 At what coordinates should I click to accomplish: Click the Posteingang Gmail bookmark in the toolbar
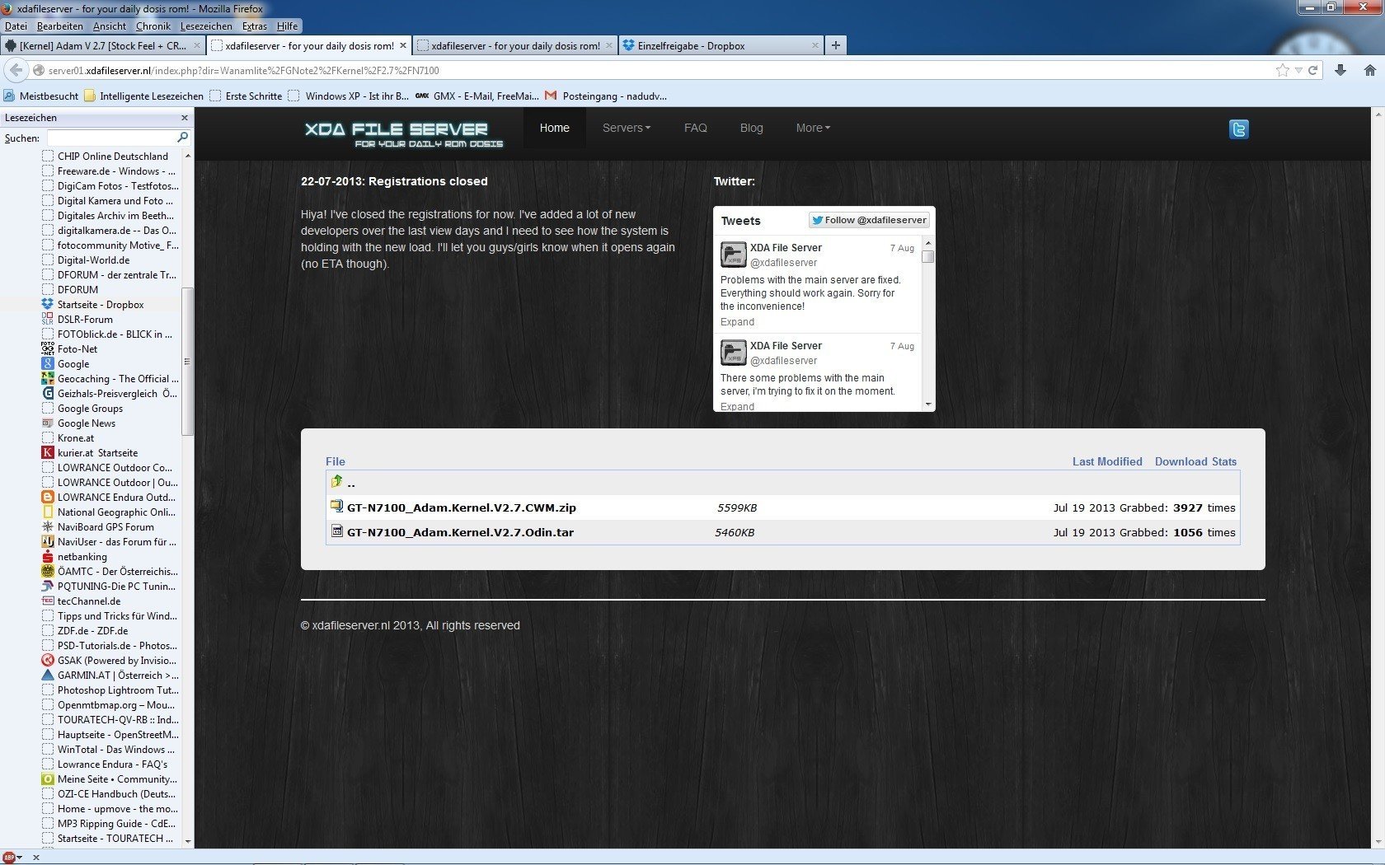pyautogui.click(x=606, y=96)
